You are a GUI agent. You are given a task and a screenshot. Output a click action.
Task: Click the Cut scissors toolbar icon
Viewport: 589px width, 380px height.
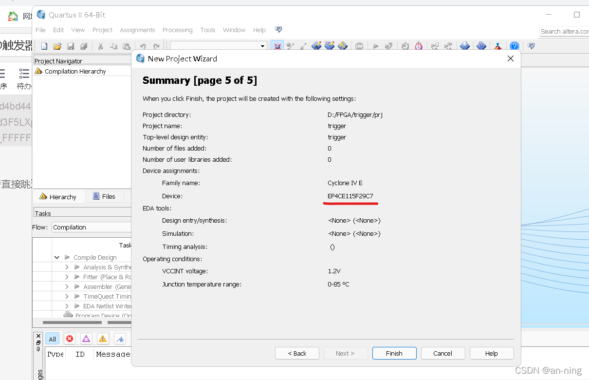click(x=100, y=46)
